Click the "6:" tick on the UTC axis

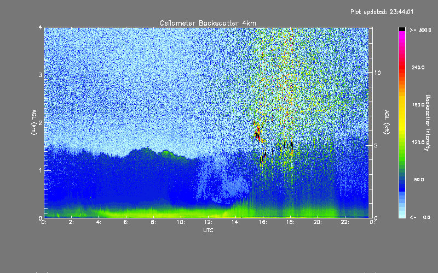[x=126, y=222]
